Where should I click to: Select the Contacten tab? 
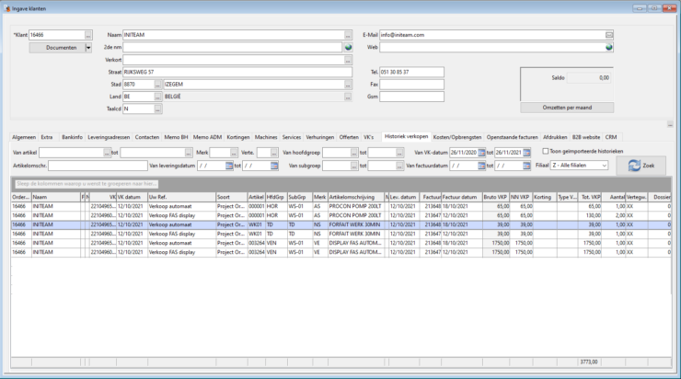tap(147, 137)
